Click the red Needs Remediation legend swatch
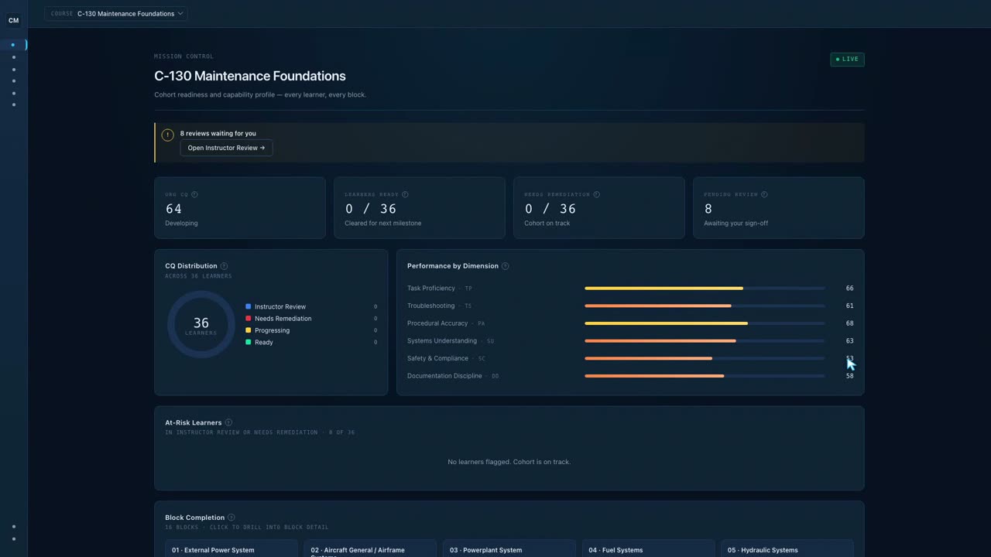Image resolution: width=991 pixels, height=557 pixels. pyautogui.click(x=249, y=318)
